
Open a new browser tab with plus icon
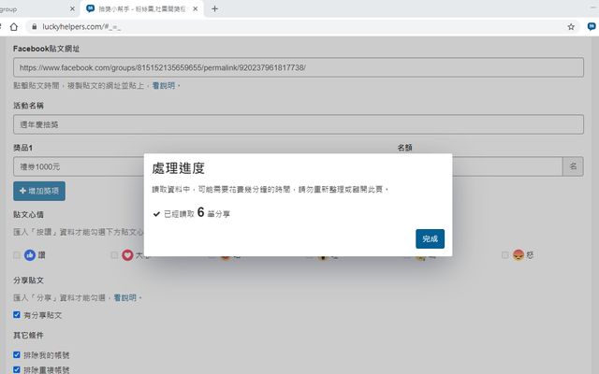pyautogui.click(x=214, y=8)
